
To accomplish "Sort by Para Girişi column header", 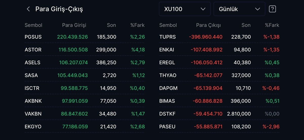I will click(74, 25).
